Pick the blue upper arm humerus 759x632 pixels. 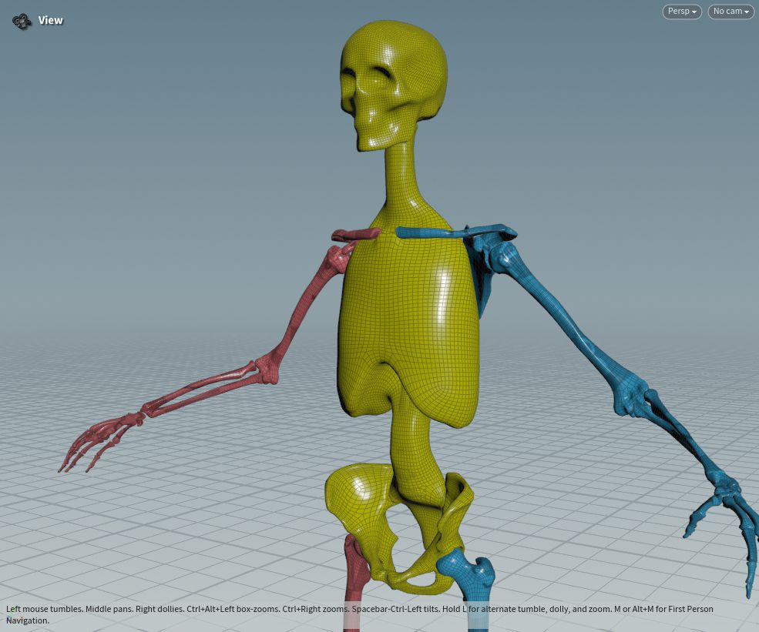pyautogui.click(x=555, y=308)
